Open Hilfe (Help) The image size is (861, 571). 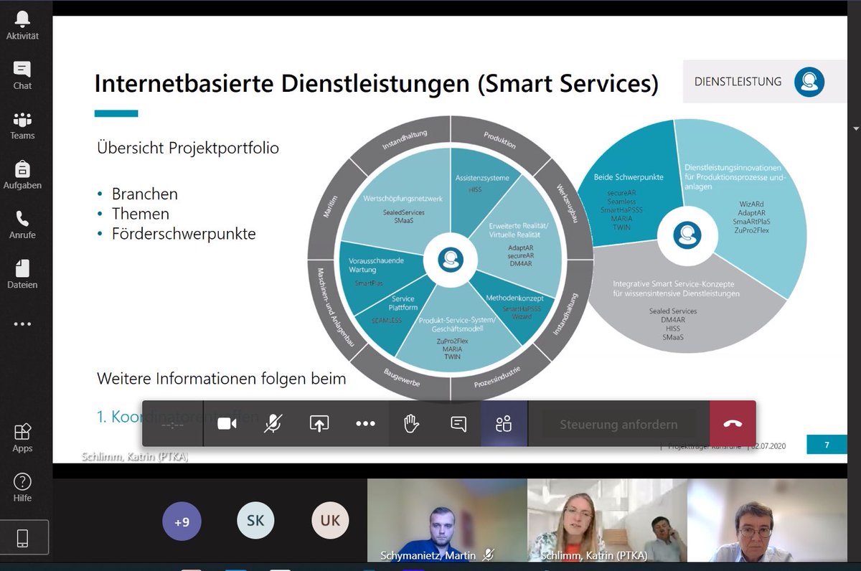(22, 488)
